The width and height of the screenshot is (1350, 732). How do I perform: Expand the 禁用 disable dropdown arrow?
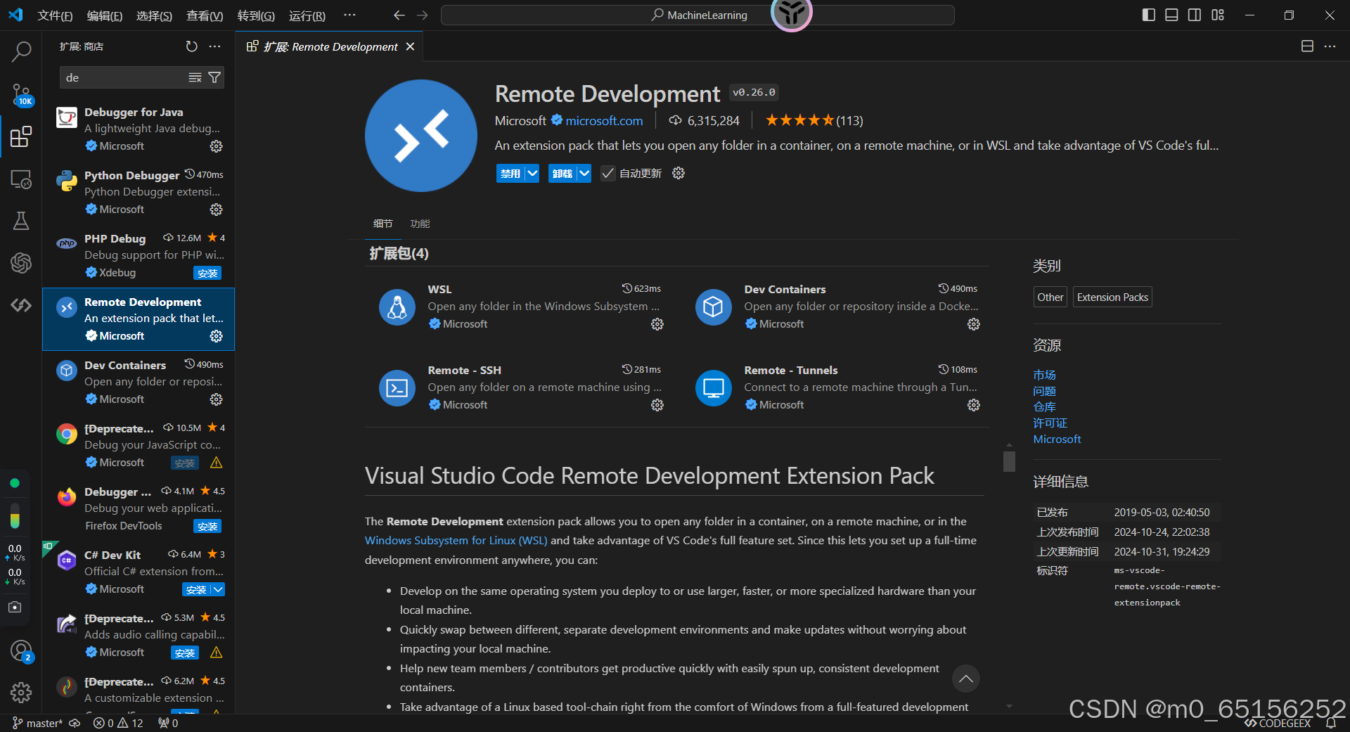tap(532, 173)
